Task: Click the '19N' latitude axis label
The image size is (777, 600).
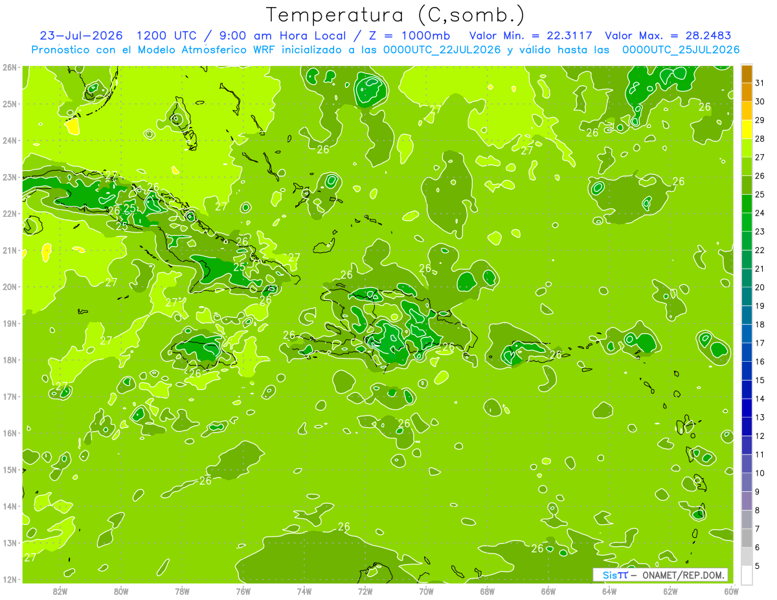Action: point(10,323)
